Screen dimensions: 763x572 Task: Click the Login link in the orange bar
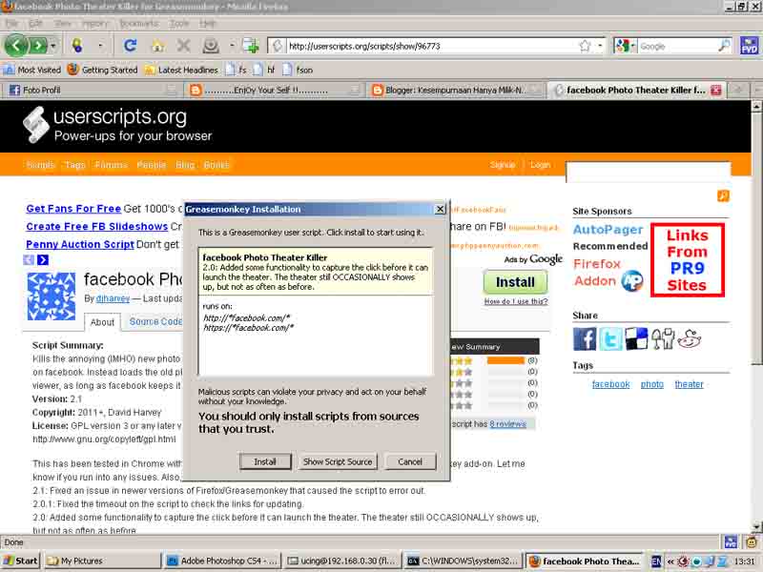pyautogui.click(x=540, y=165)
